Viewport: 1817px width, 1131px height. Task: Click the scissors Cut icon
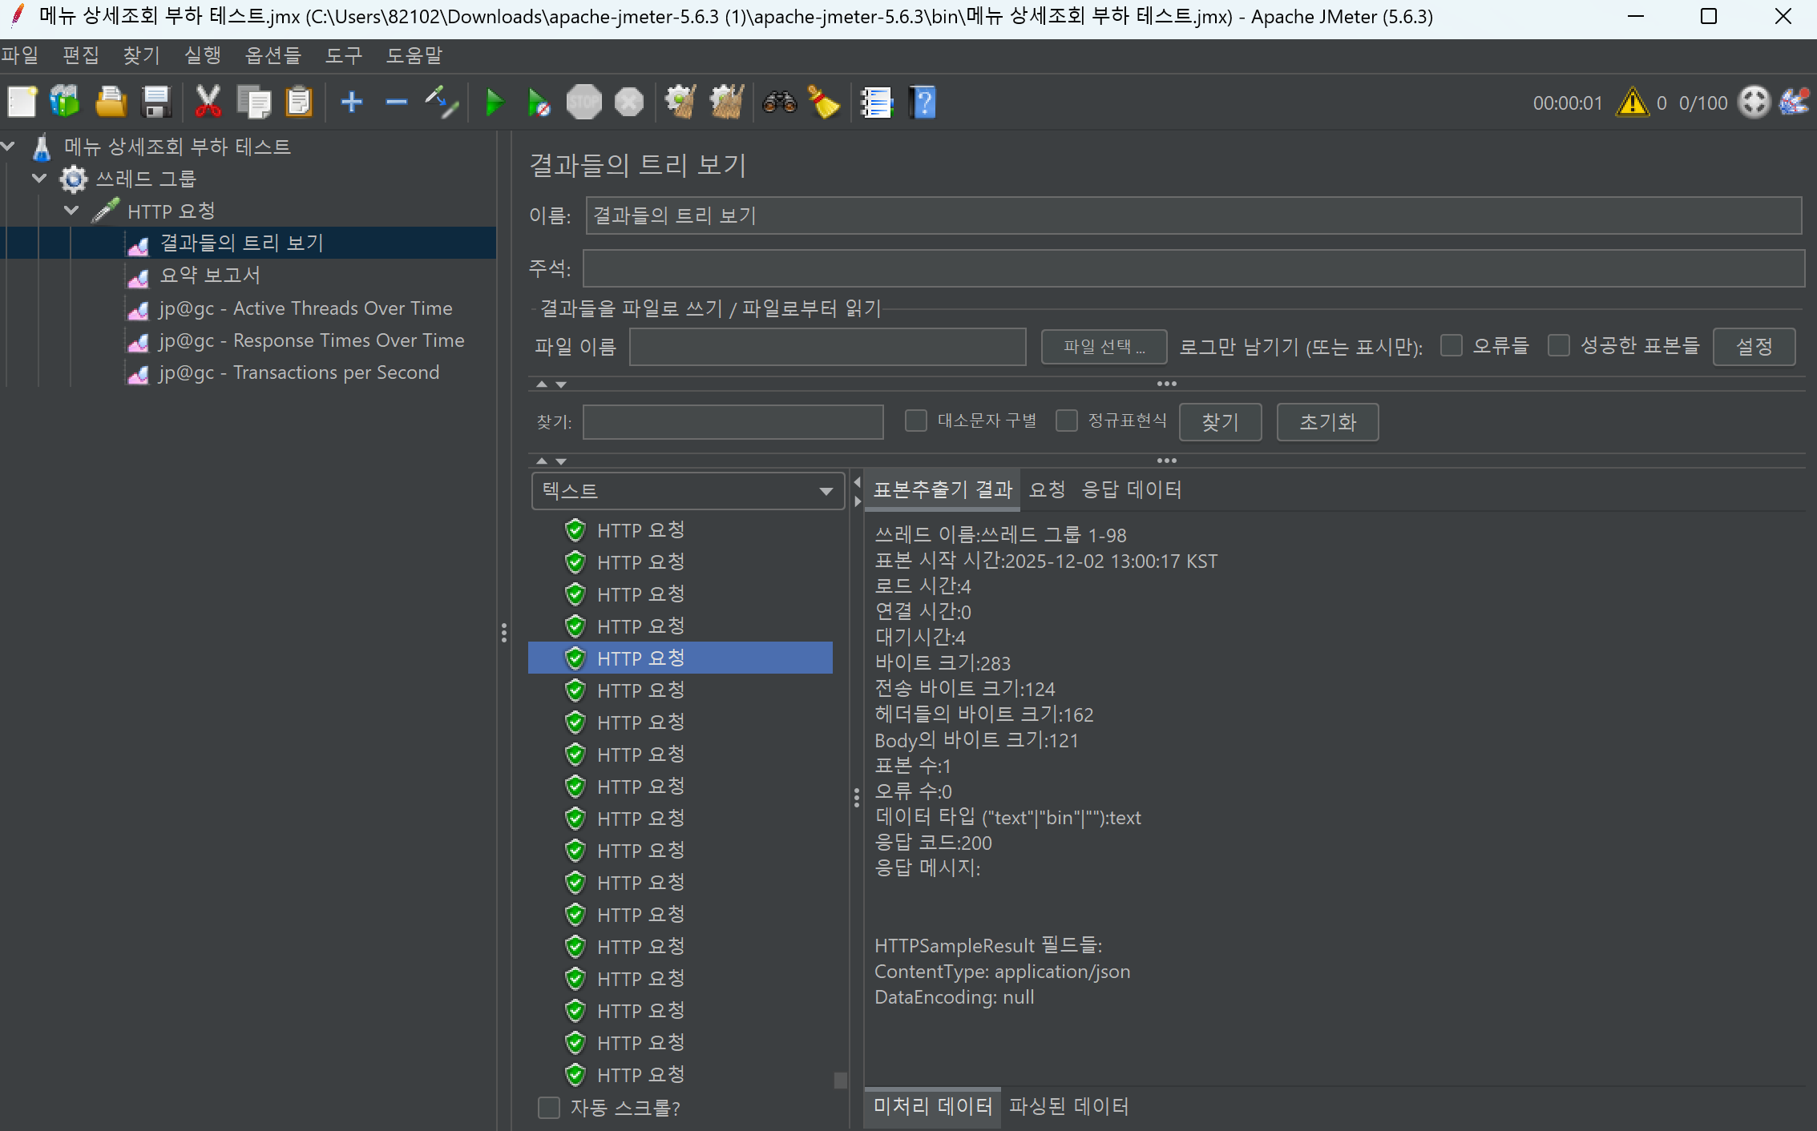point(208,103)
